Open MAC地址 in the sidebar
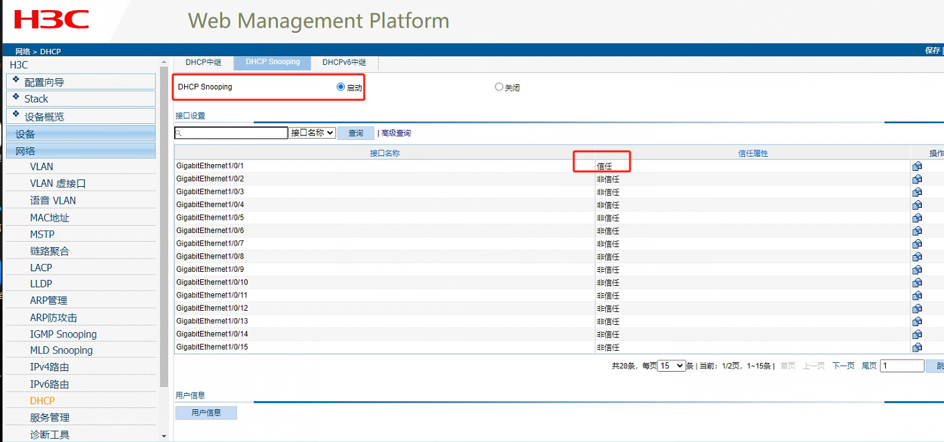Viewport: 944px width, 442px height. pos(50,217)
